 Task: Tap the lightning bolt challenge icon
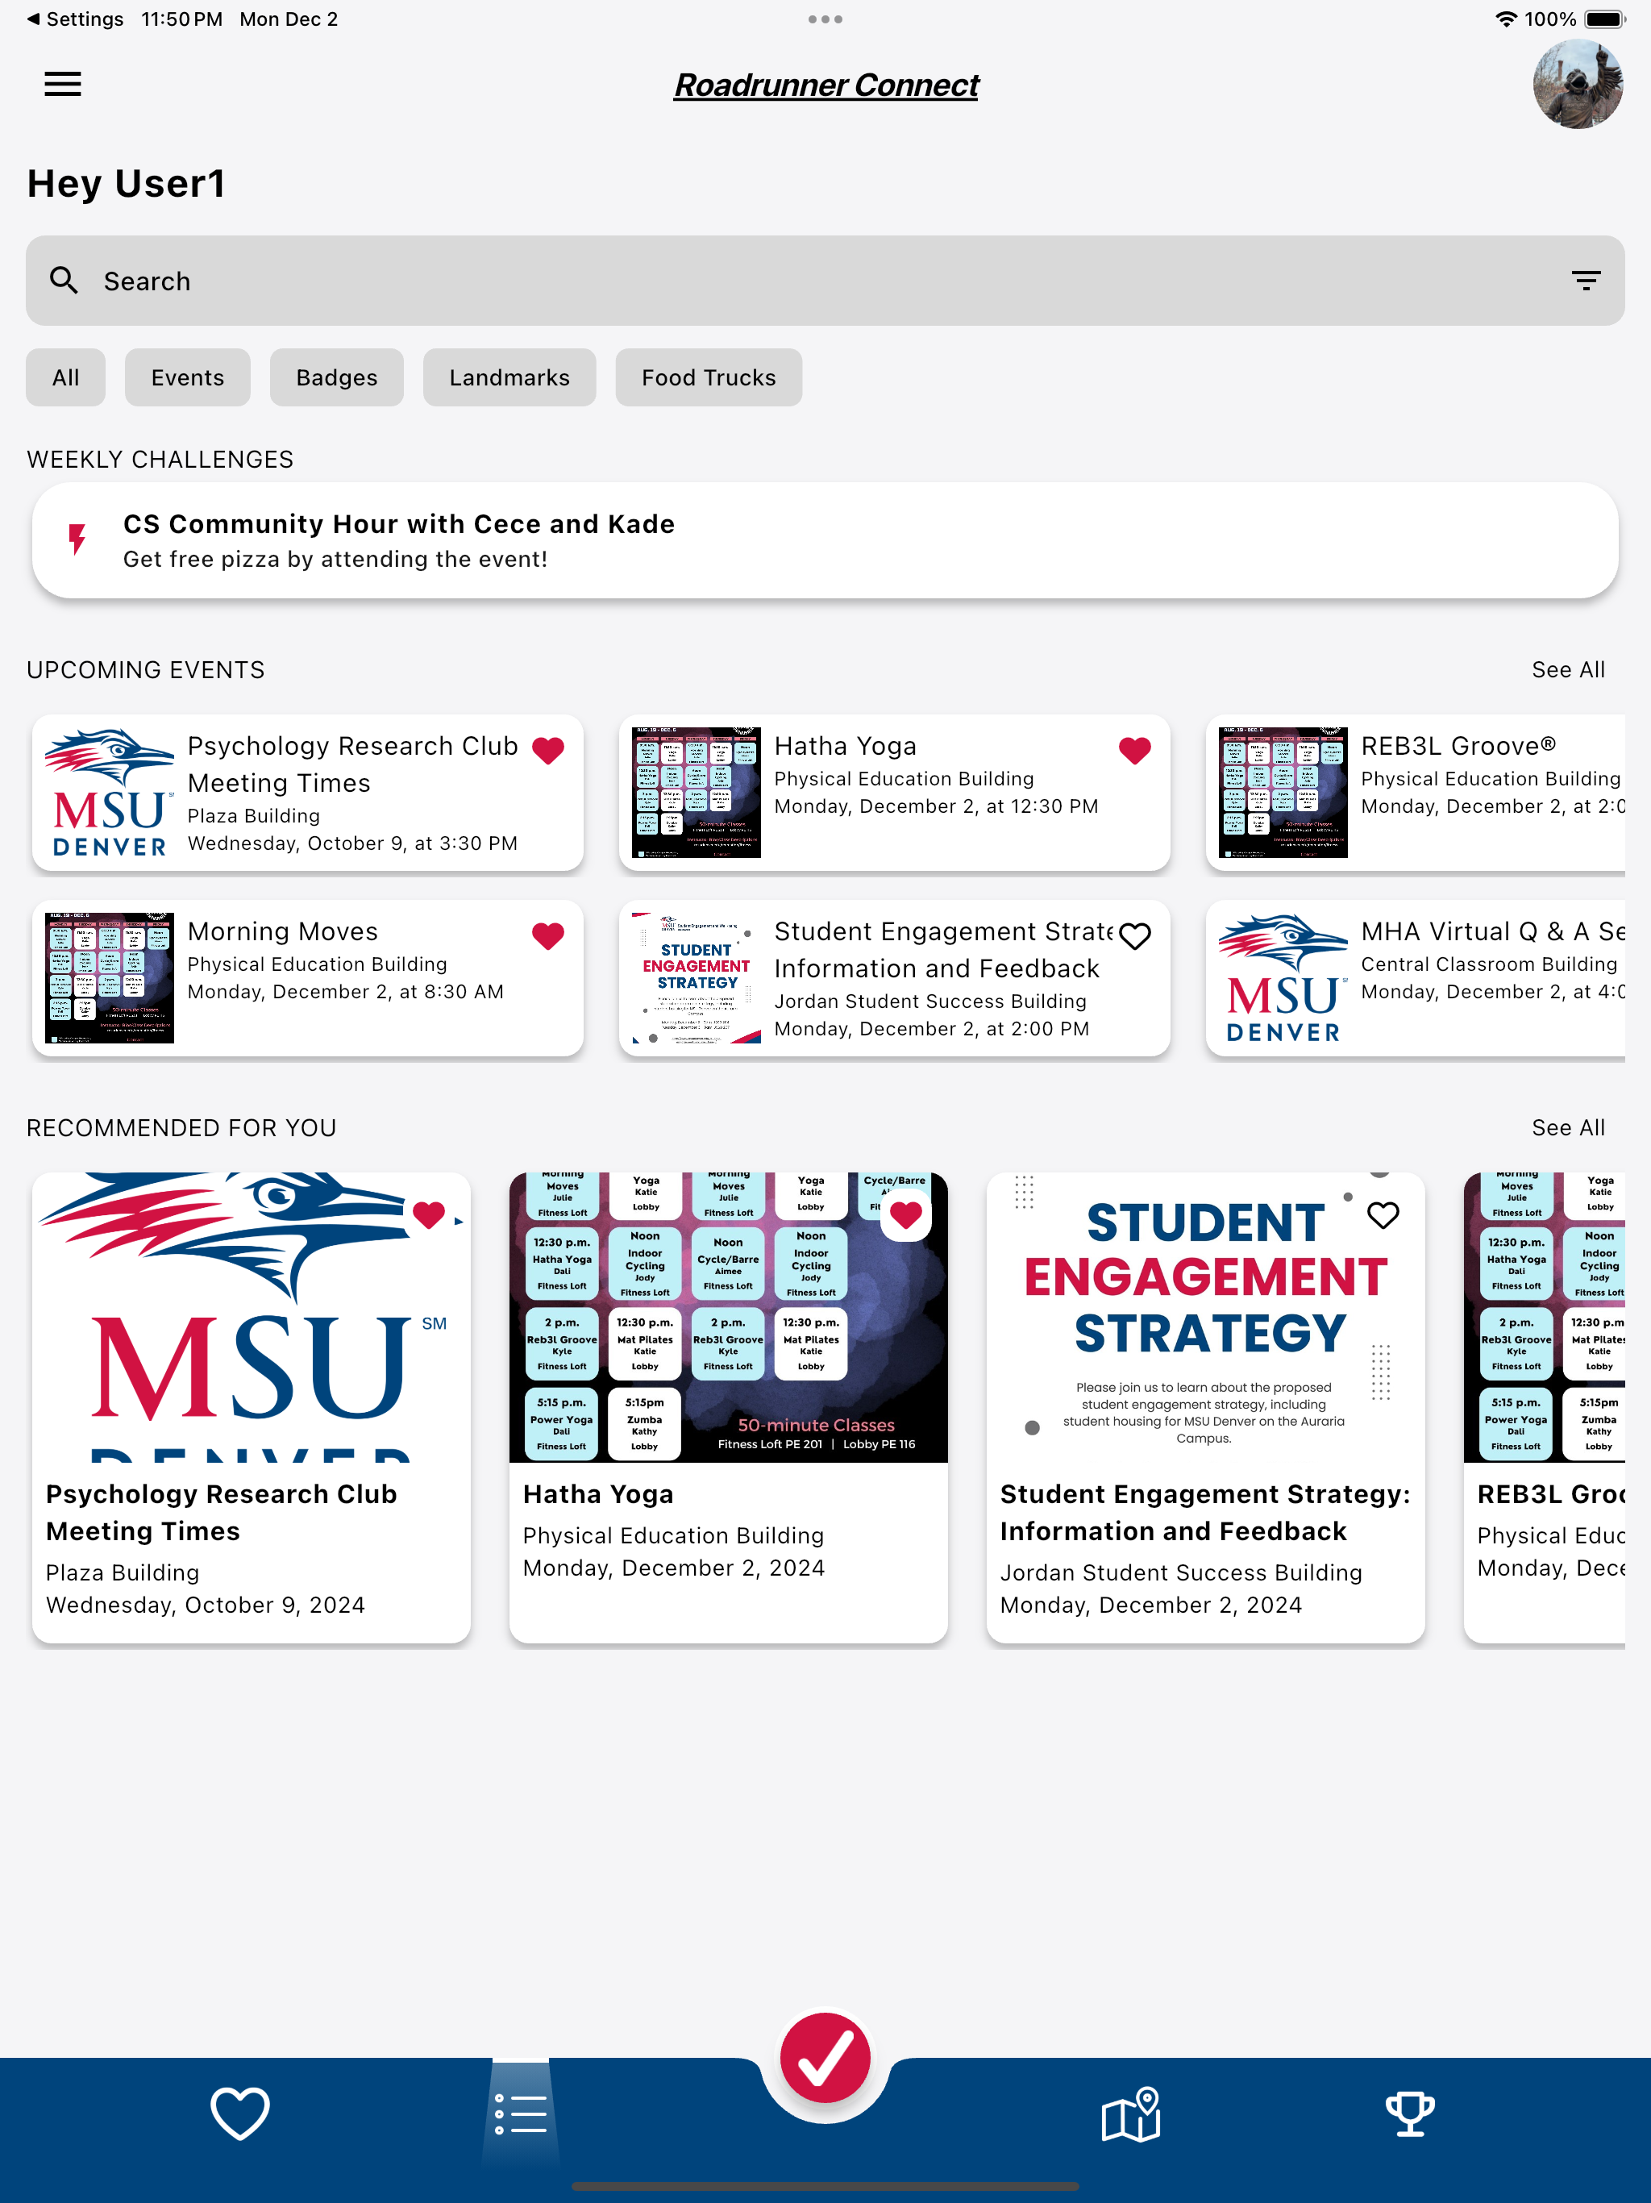point(77,539)
